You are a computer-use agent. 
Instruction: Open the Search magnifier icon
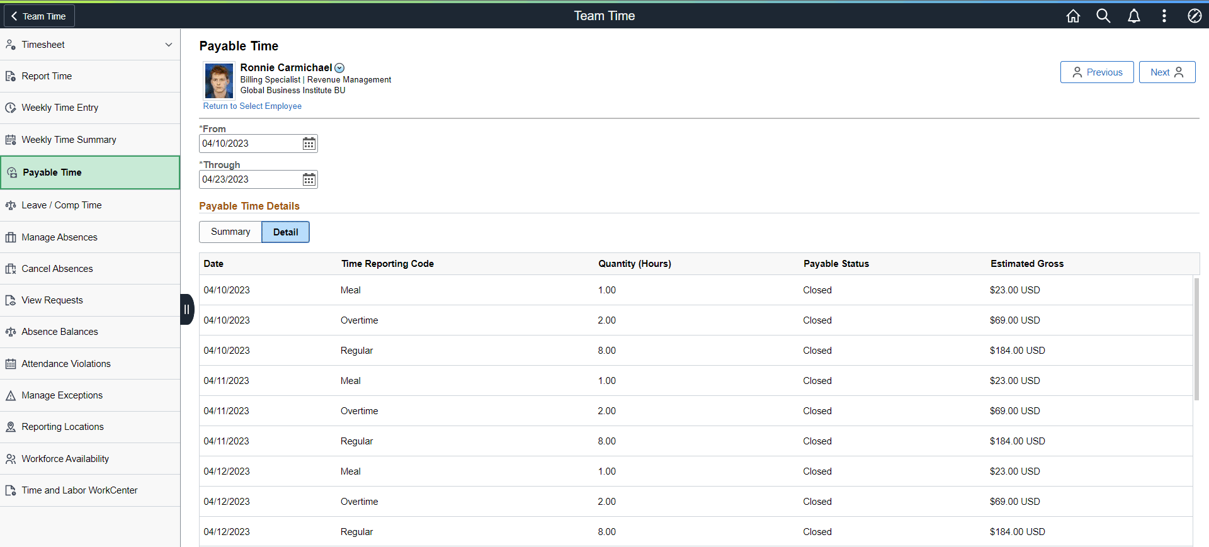(1103, 16)
